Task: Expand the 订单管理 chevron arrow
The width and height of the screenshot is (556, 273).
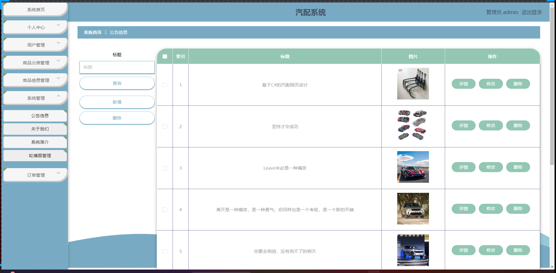Action: [58, 173]
